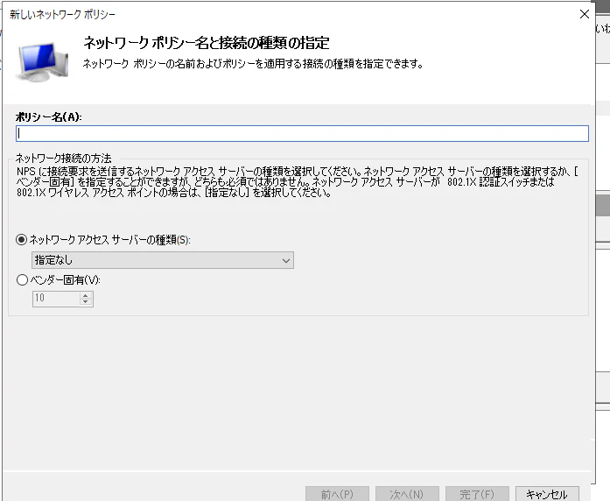Click the キャンセル button
Screen dimensions: 610x501
[547, 494]
